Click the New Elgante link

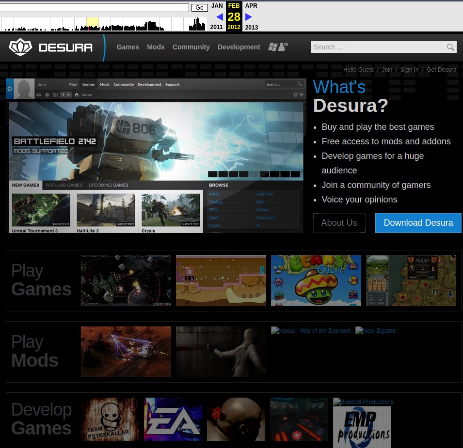(x=376, y=331)
